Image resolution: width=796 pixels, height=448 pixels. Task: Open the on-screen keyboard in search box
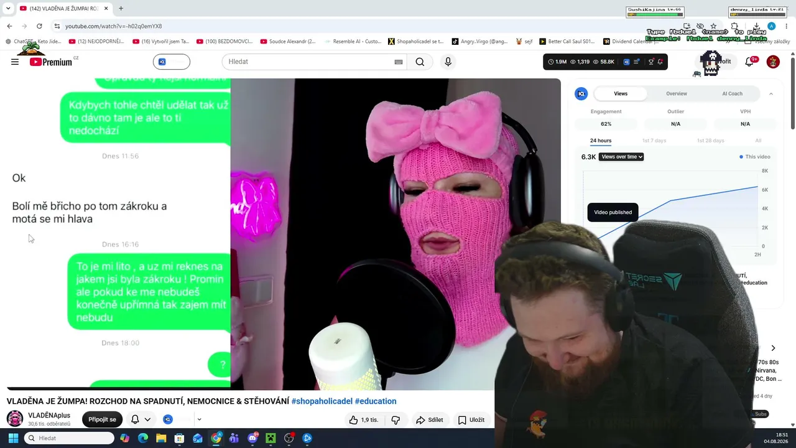[399, 62]
